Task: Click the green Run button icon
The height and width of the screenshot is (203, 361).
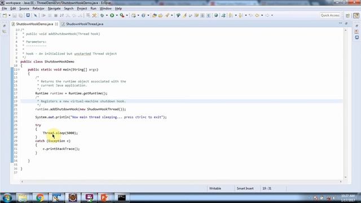Action: [112, 15]
